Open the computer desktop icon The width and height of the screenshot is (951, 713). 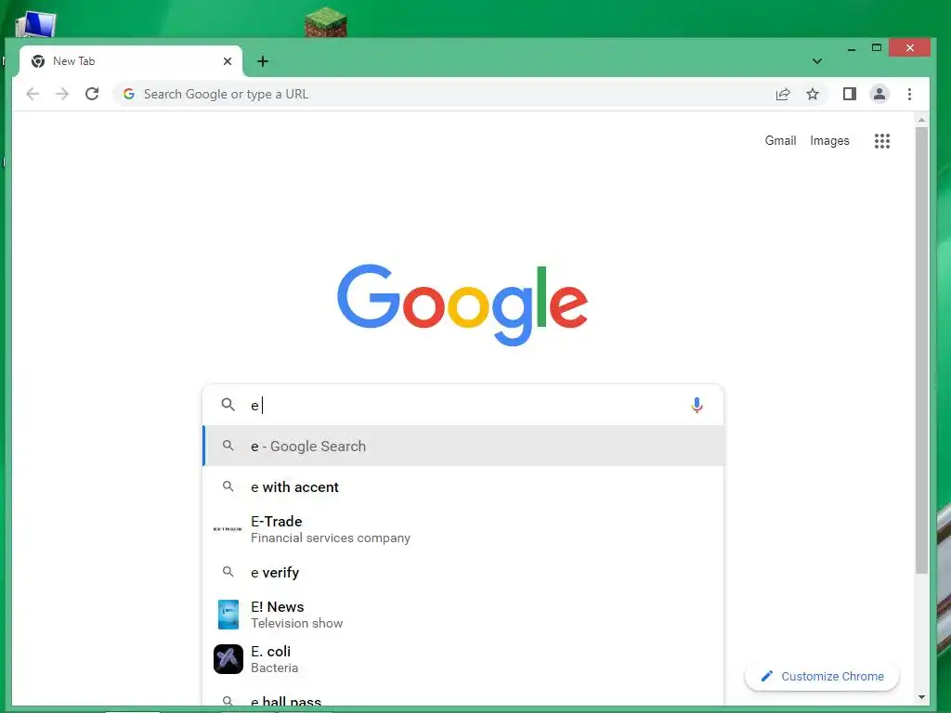pyautogui.click(x=35, y=24)
